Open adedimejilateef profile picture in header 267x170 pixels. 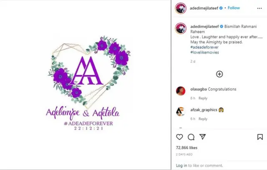click(x=180, y=8)
